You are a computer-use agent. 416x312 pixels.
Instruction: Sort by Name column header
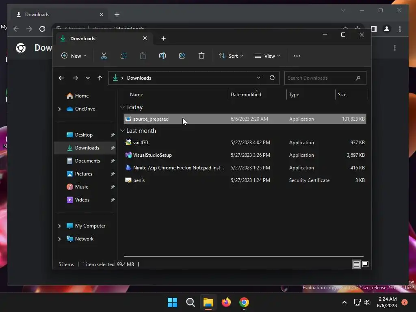click(x=136, y=94)
